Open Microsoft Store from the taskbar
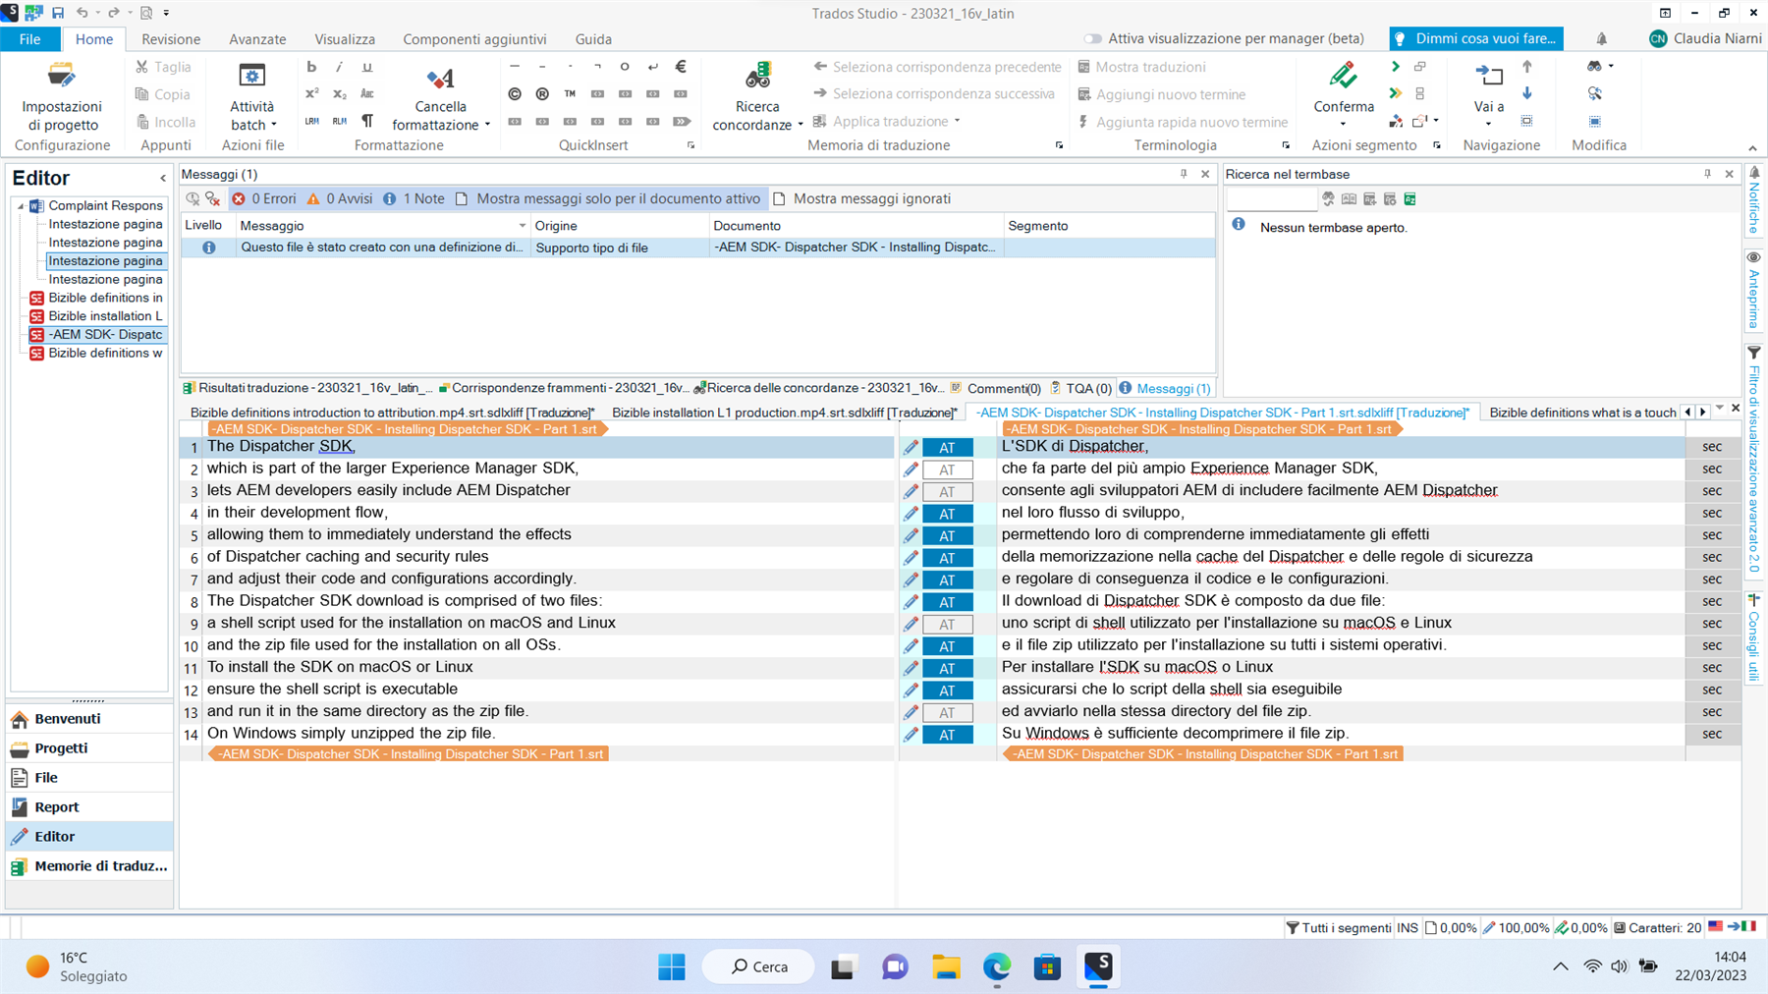 pos(1047,967)
